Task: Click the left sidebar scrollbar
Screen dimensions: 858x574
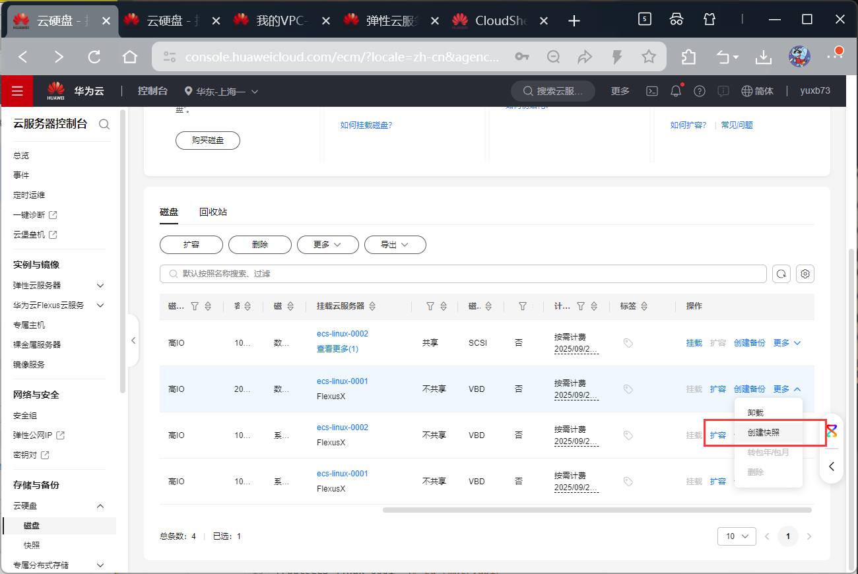Action: click(123, 252)
